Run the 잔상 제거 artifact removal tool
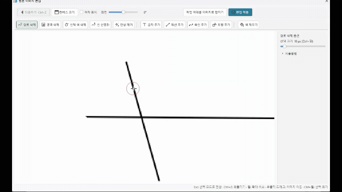The width and height of the screenshot is (342, 192). tap(124, 25)
